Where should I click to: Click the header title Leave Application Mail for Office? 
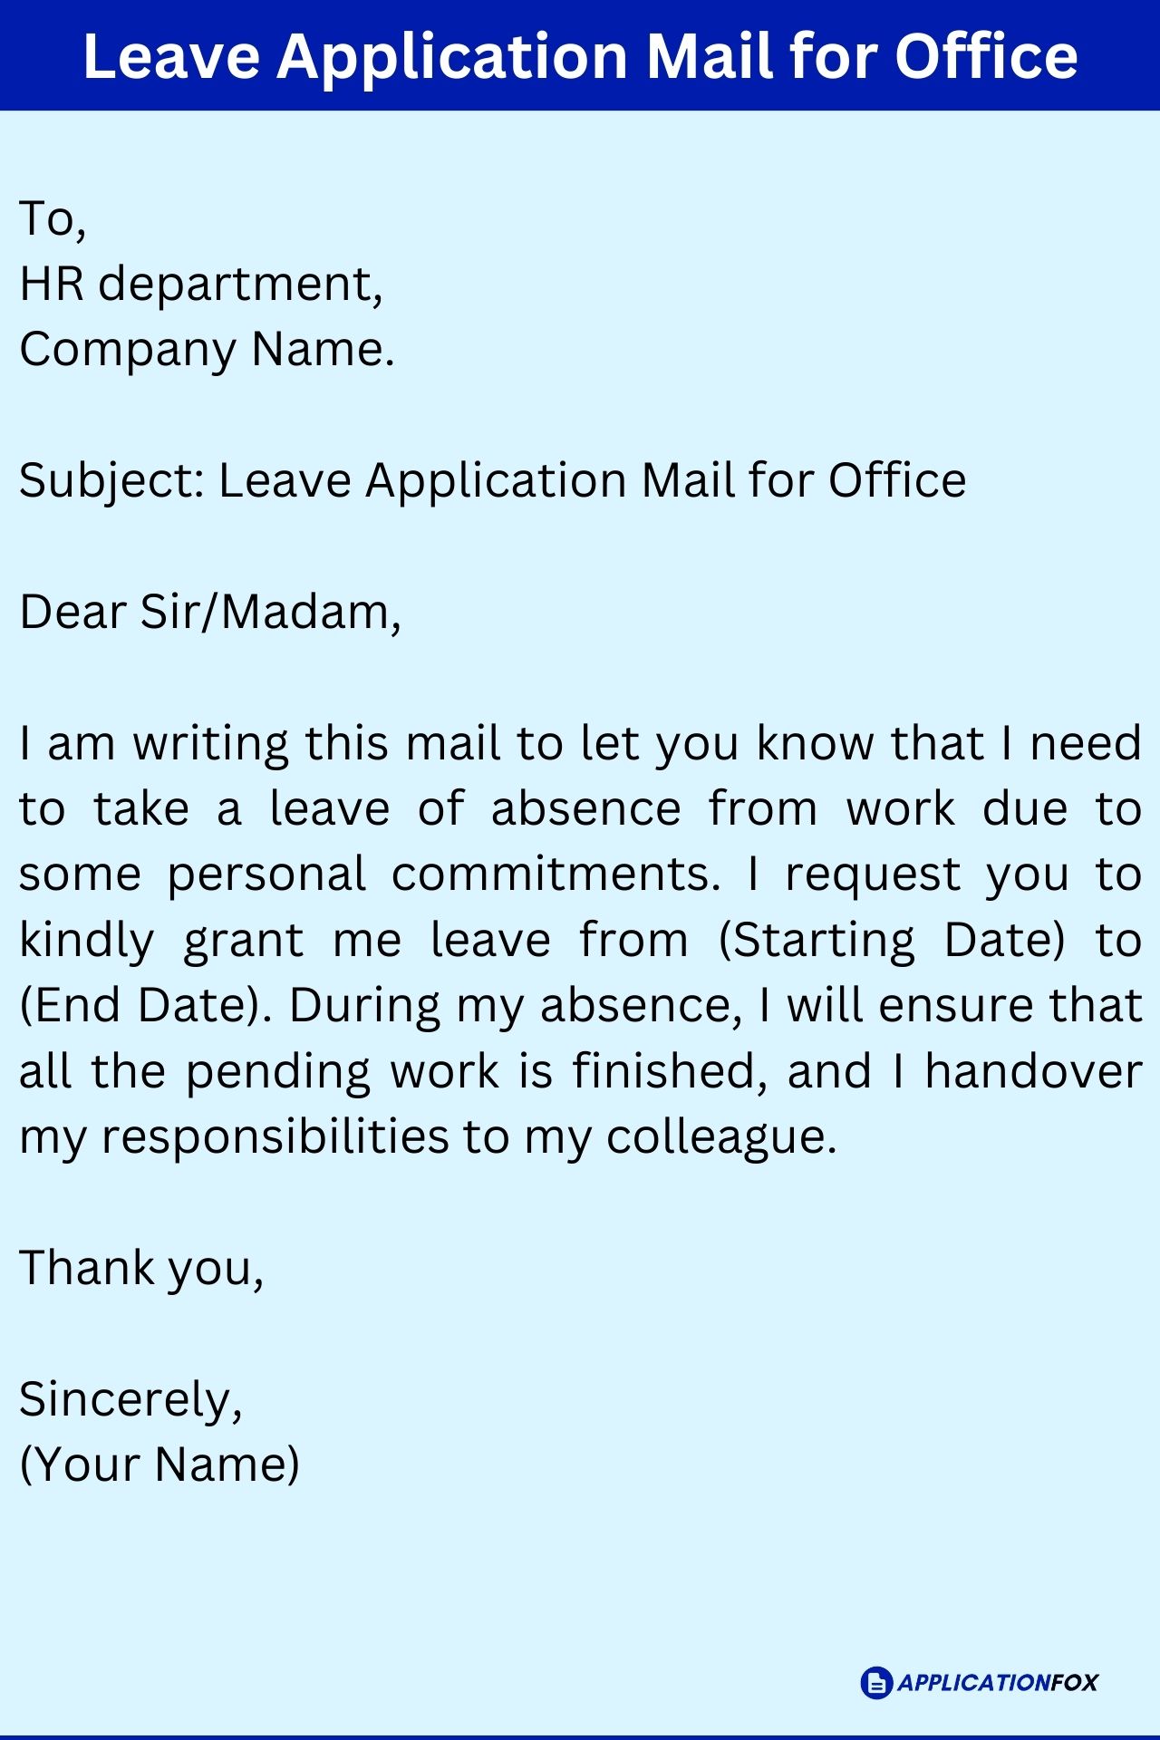click(x=580, y=56)
